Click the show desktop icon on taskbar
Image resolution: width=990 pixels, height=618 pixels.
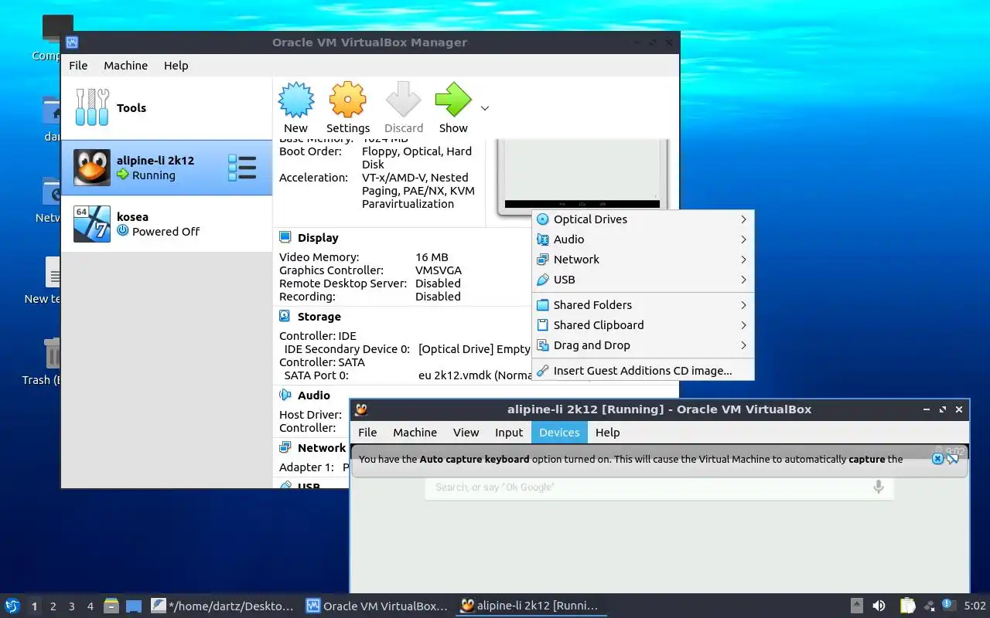tap(134, 606)
